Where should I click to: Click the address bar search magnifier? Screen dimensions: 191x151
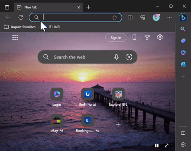36,17
